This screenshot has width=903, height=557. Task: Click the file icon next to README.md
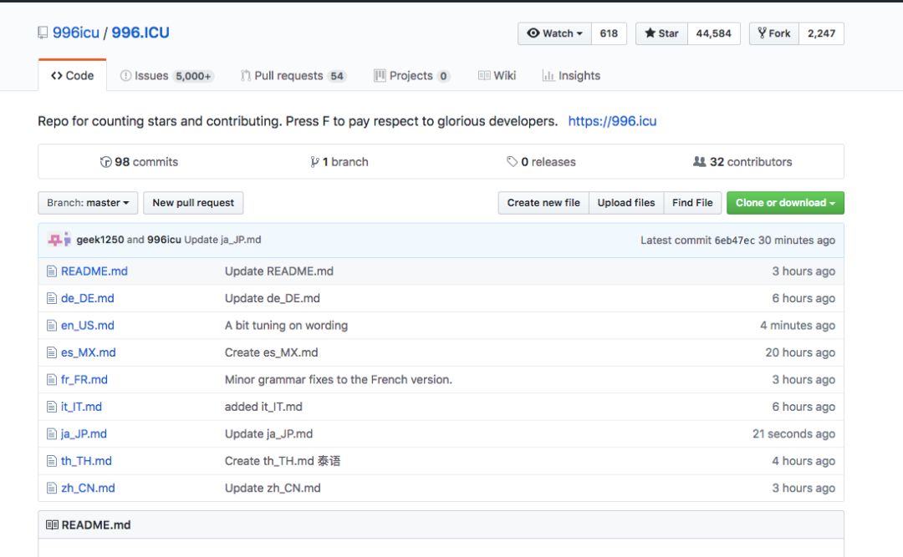click(52, 271)
